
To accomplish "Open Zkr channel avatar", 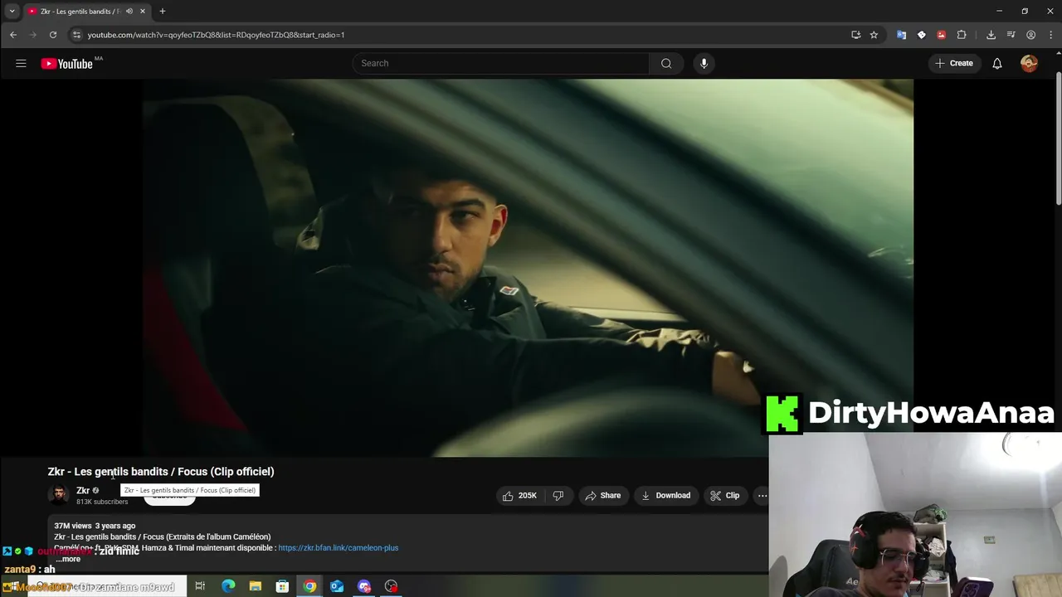I will pyautogui.click(x=59, y=496).
